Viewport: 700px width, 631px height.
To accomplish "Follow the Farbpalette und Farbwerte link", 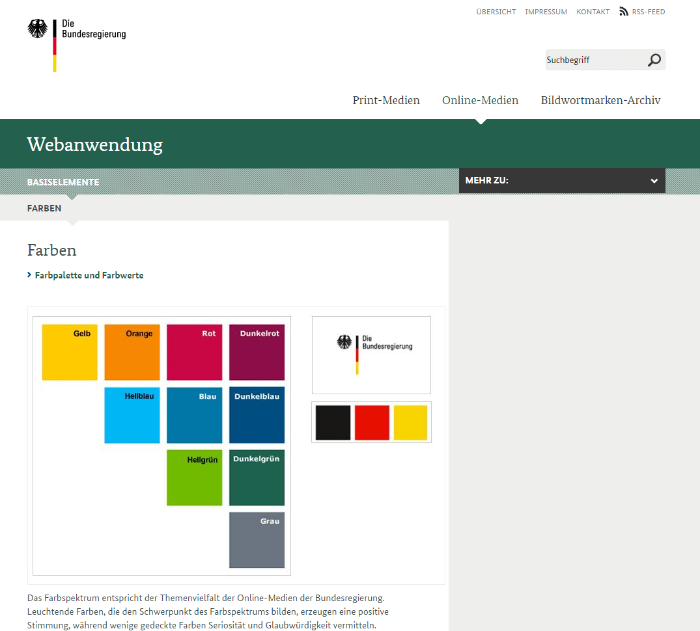I will (89, 275).
